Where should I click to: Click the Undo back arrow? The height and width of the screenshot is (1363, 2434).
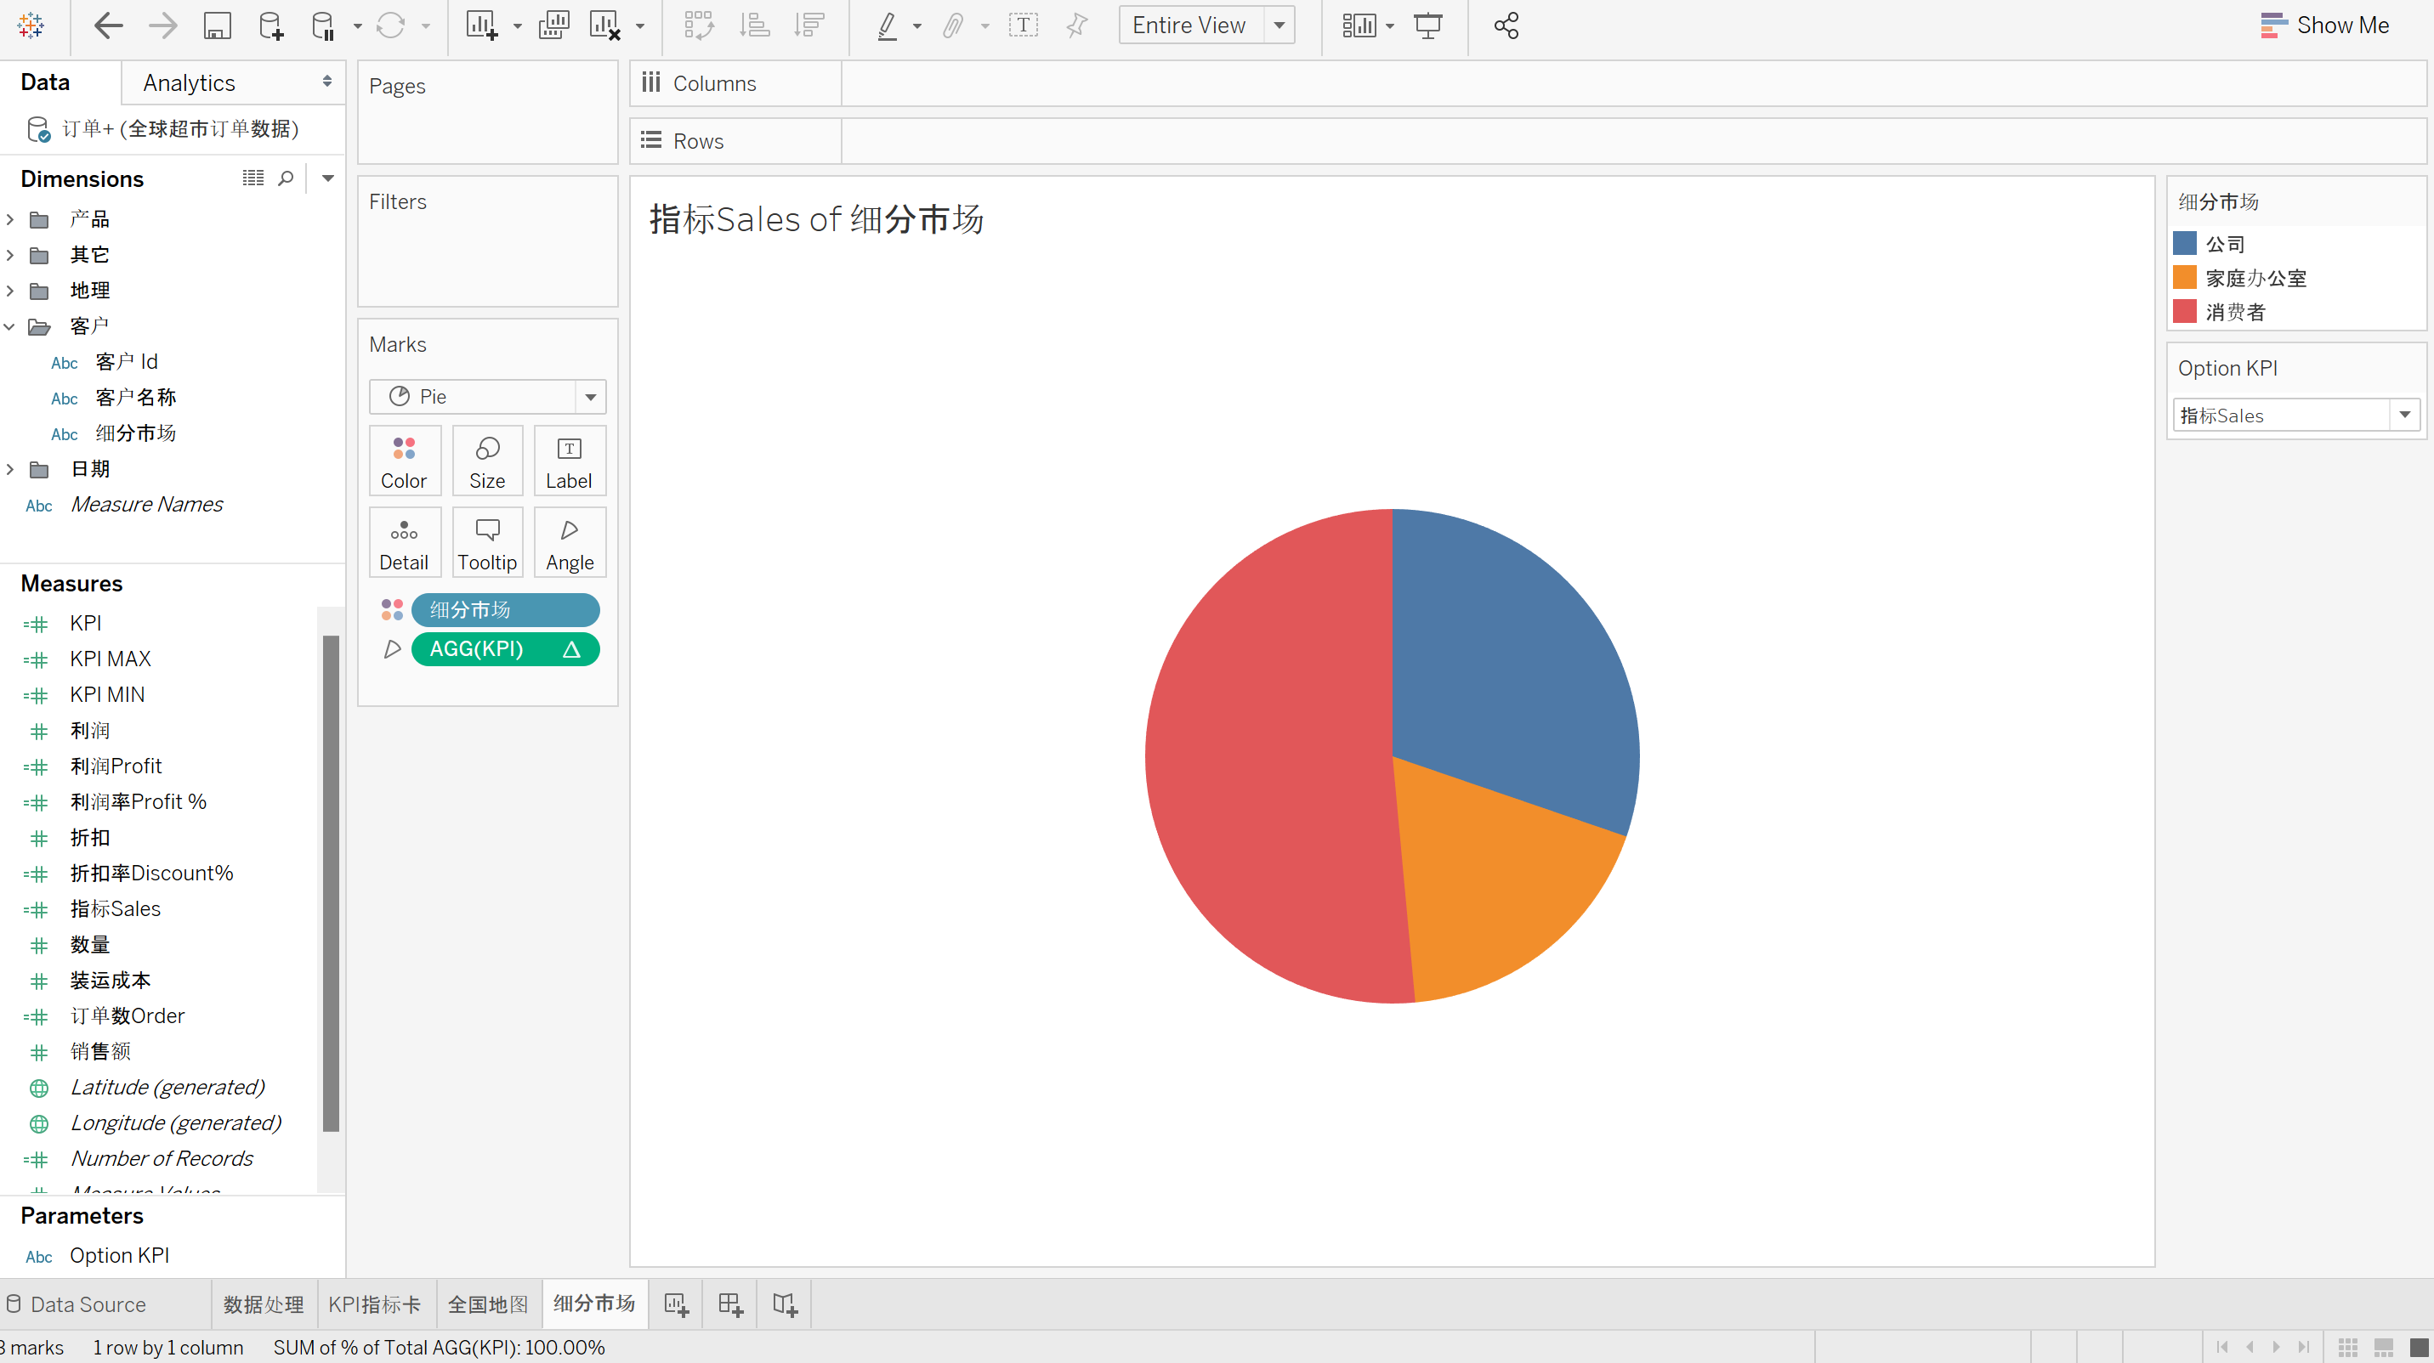click(109, 25)
